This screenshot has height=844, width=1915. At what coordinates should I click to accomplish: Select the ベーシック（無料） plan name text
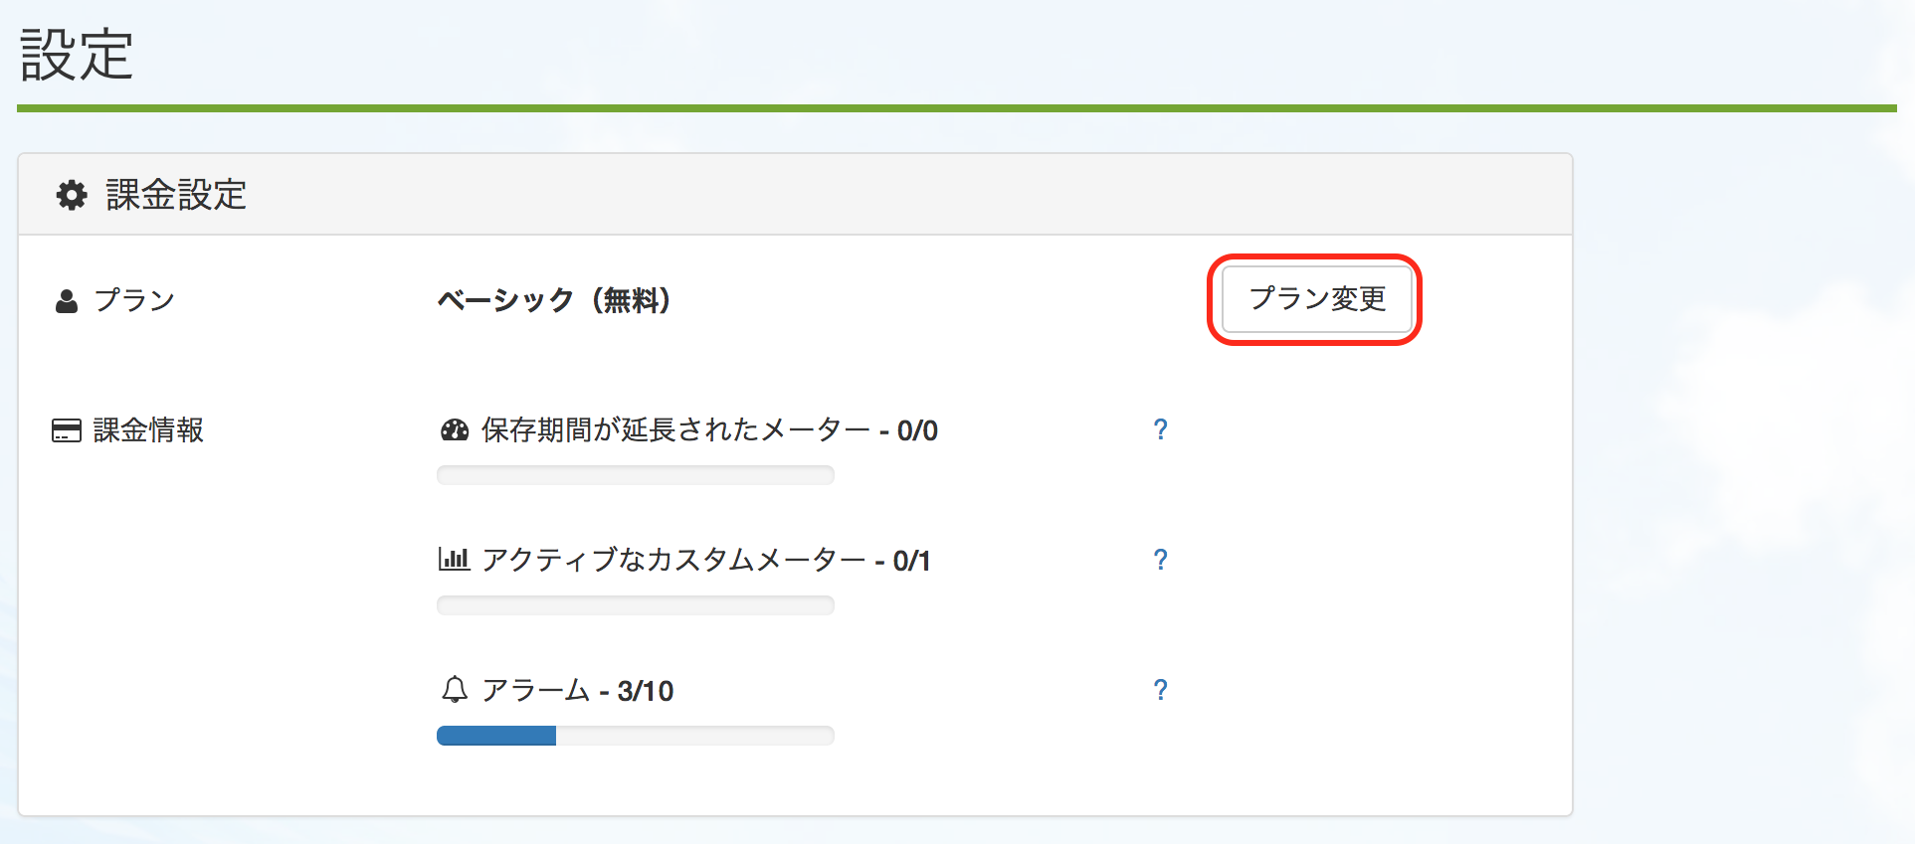[x=554, y=300]
